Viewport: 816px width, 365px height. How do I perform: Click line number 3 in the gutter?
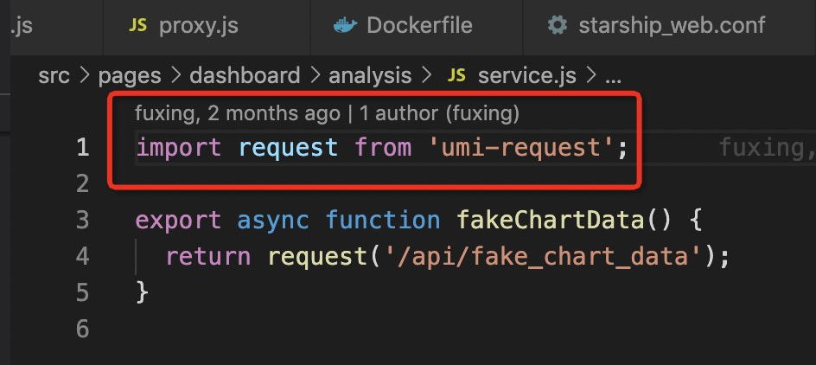point(82,220)
